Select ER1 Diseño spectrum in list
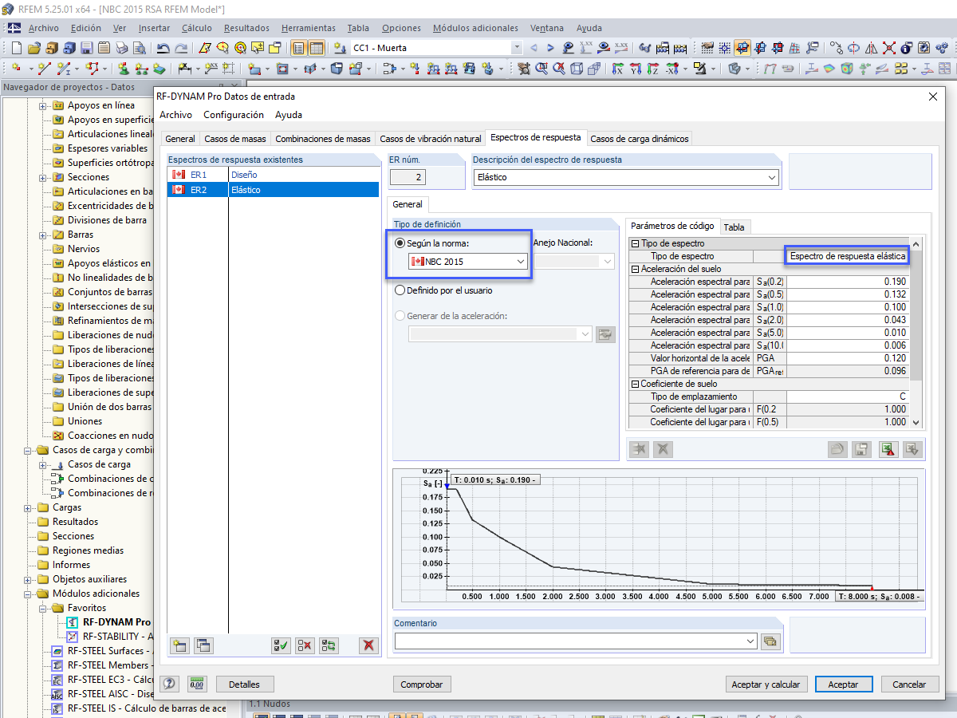This screenshot has width=957, height=718. [x=273, y=175]
